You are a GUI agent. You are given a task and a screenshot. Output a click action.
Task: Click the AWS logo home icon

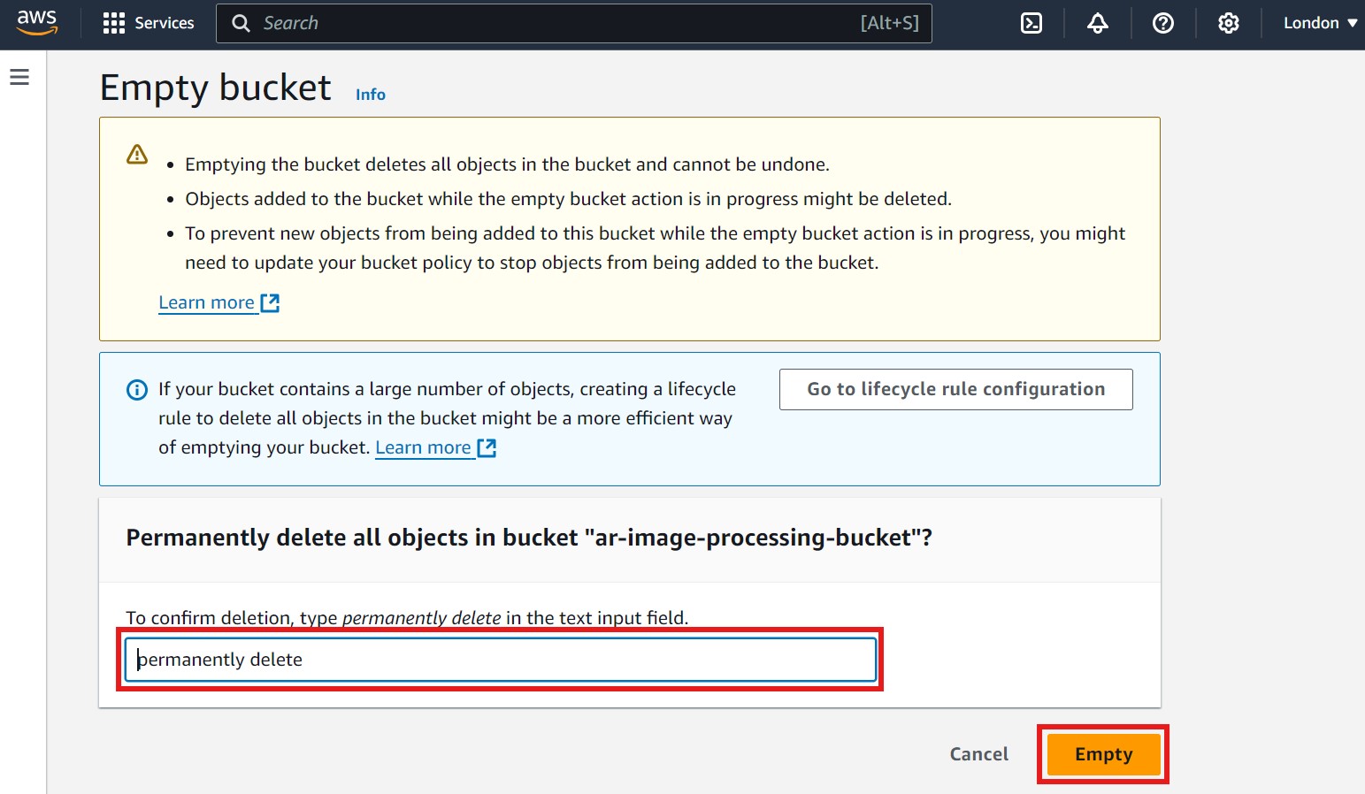pyautogui.click(x=37, y=23)
